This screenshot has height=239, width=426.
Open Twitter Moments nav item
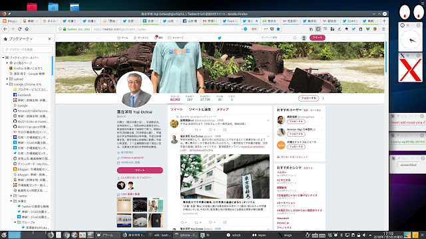141,38
